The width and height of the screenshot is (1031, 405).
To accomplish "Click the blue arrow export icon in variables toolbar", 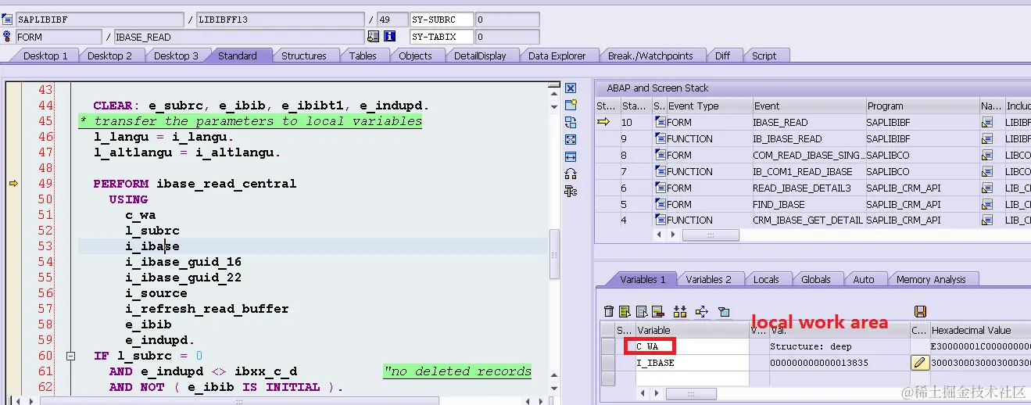I will click(701, 311).
